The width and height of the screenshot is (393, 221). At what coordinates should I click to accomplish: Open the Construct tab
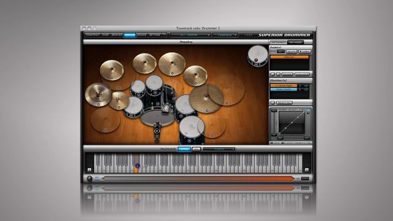[x=93, y=35]
